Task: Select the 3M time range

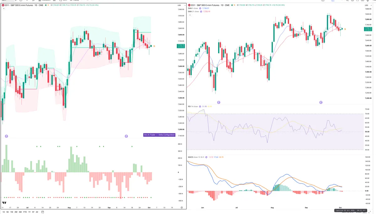Action: click(16, 212)
